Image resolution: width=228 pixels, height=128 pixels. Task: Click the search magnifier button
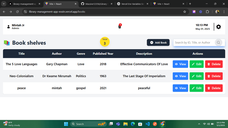(218, 43)
